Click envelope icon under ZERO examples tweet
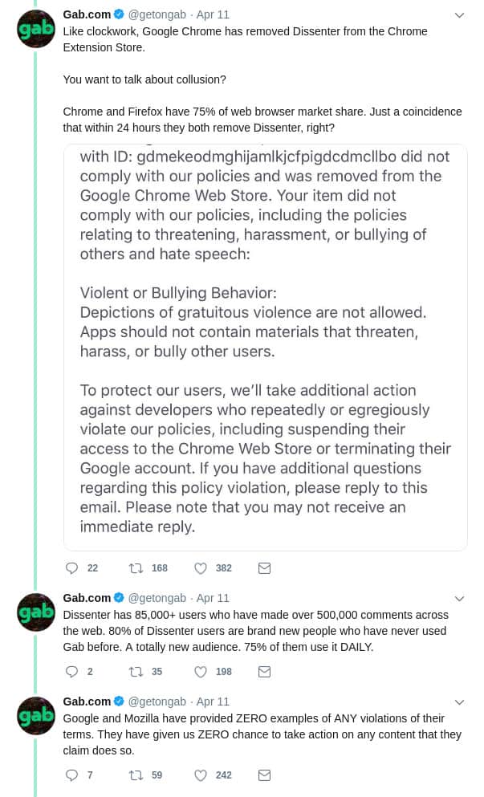Viewport: 484px width, 797px height. 264,775
